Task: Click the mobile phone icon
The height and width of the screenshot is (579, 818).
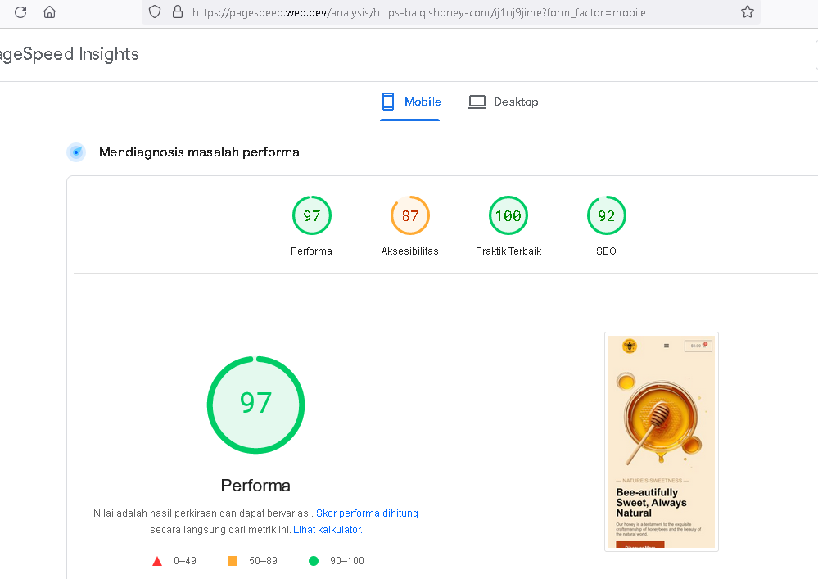Action: pos(388,102)
